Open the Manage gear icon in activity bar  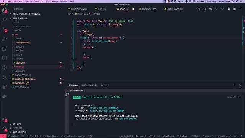(x=4, y=129)
